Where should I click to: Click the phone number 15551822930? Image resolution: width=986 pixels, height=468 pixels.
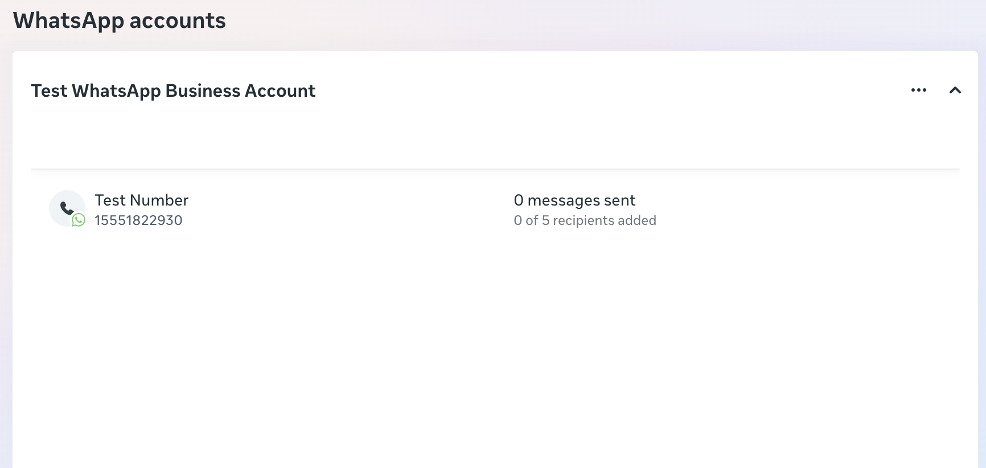(138, 220)
